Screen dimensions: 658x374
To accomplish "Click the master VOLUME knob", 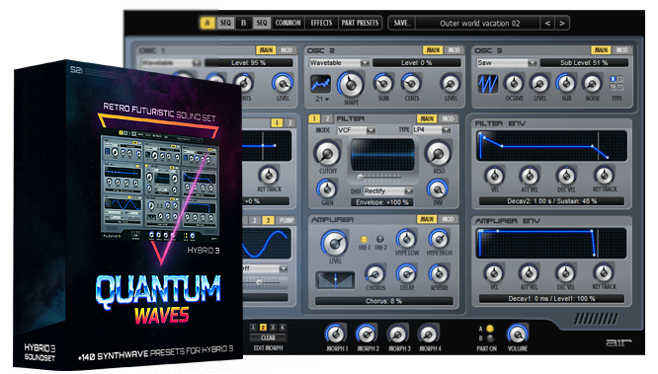I will pyautogui.click(x=517, y=334).
